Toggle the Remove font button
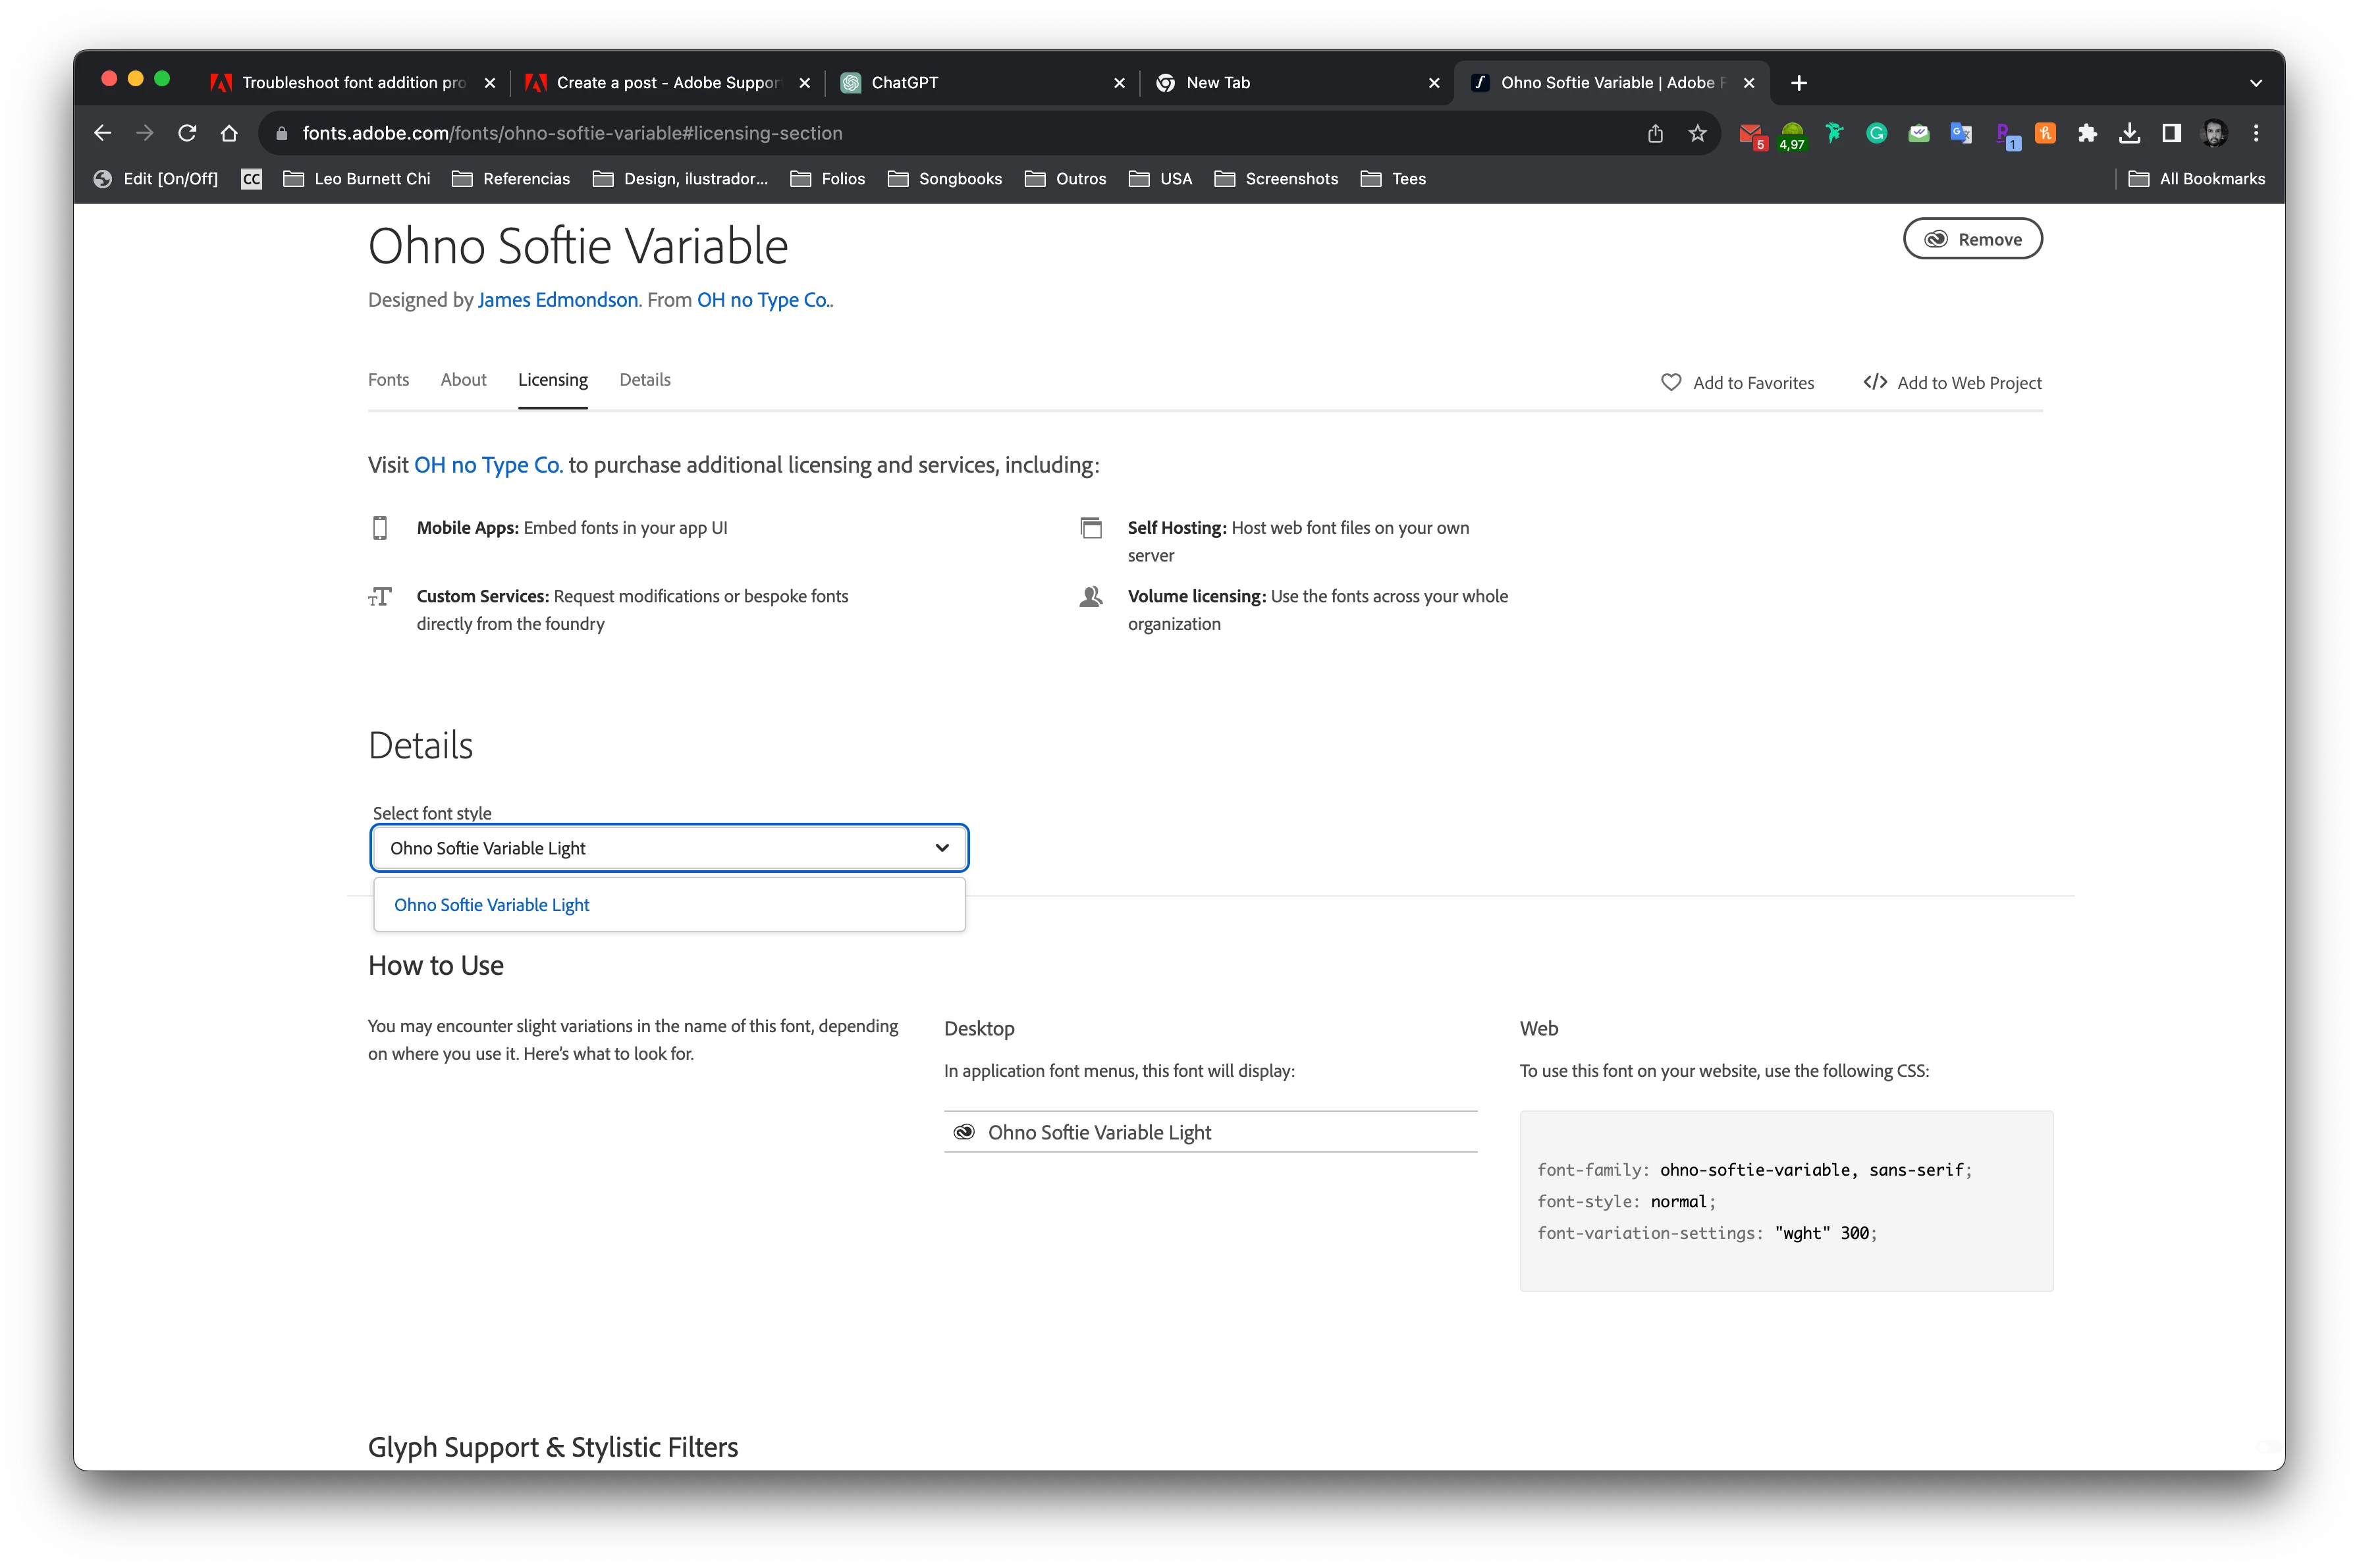 [1972, 239]
